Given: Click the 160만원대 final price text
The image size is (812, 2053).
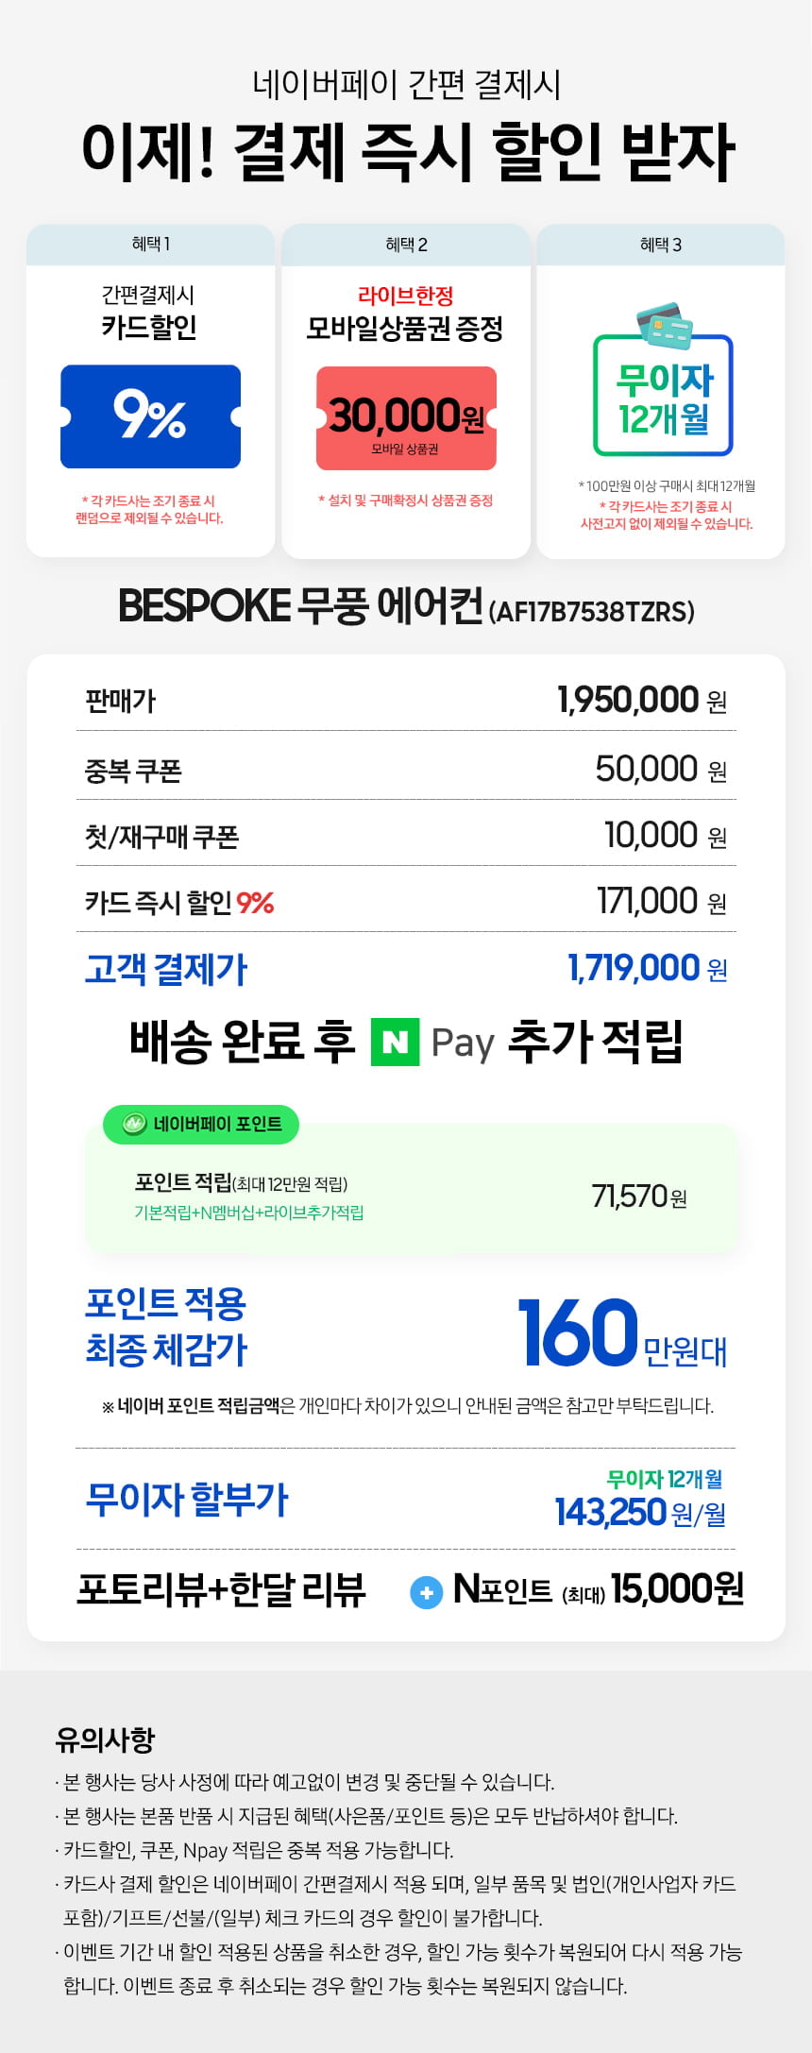Looking at the screenshot, I should click(x=622, y=1333).
